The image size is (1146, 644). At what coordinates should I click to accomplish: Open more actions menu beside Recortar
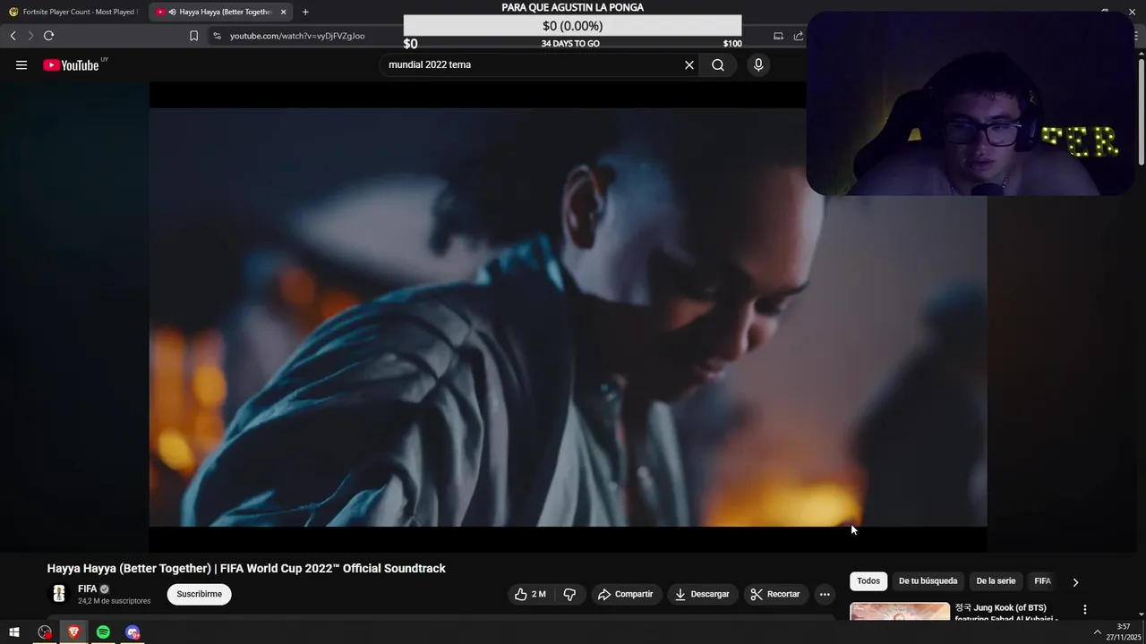tap(825, 594)
